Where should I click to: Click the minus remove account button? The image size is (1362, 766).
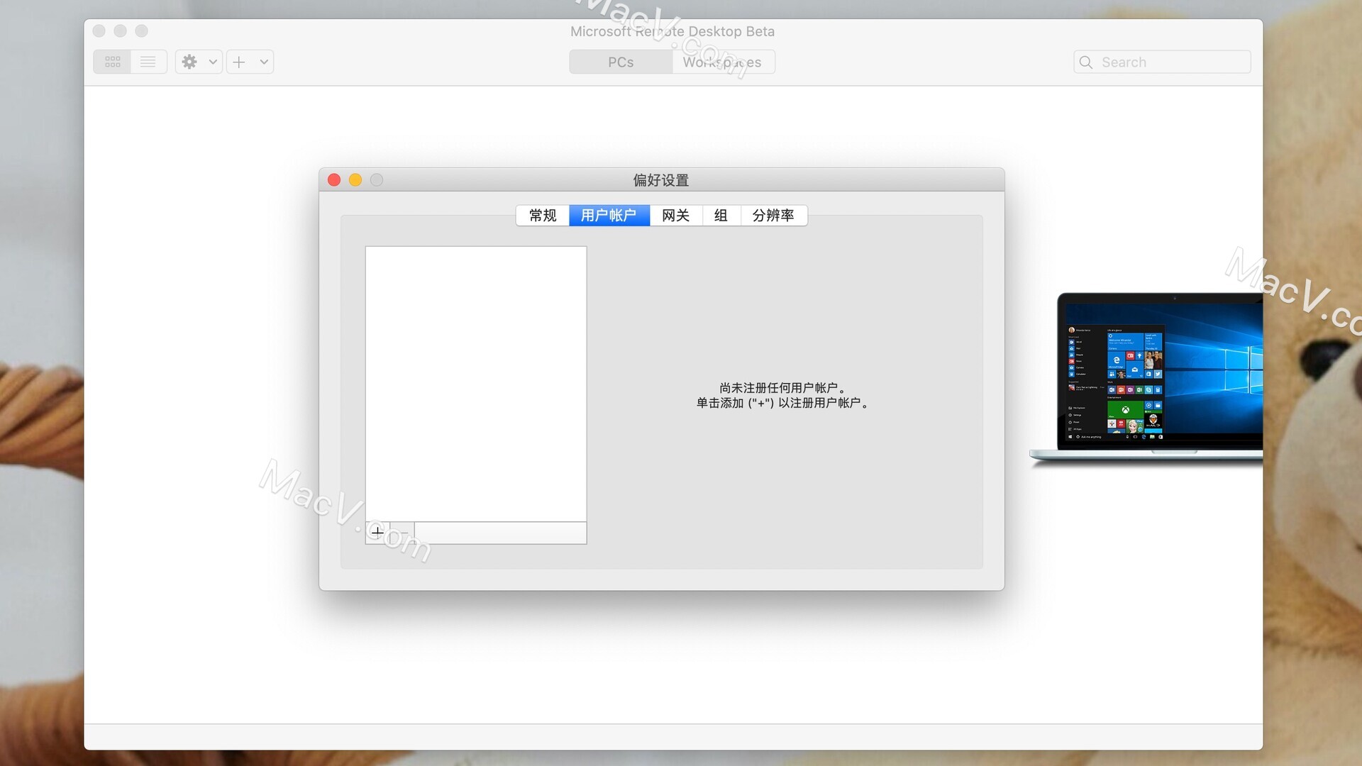pyautogui.click(x=402, y=532)
